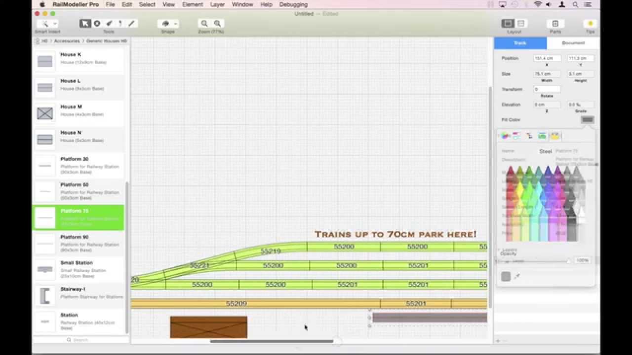The width and height of the screenshot is (632, 355).
Task: Select the gray platform on canvas
Action: coord(430,318)
